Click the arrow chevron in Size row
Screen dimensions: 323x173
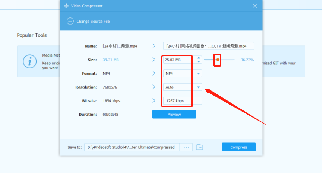[x=153, y=60]
